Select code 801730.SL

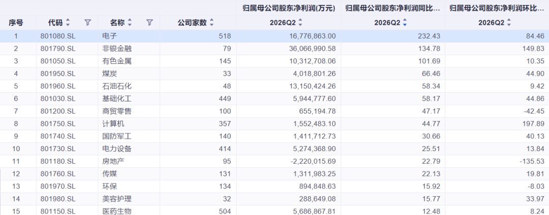58,149
